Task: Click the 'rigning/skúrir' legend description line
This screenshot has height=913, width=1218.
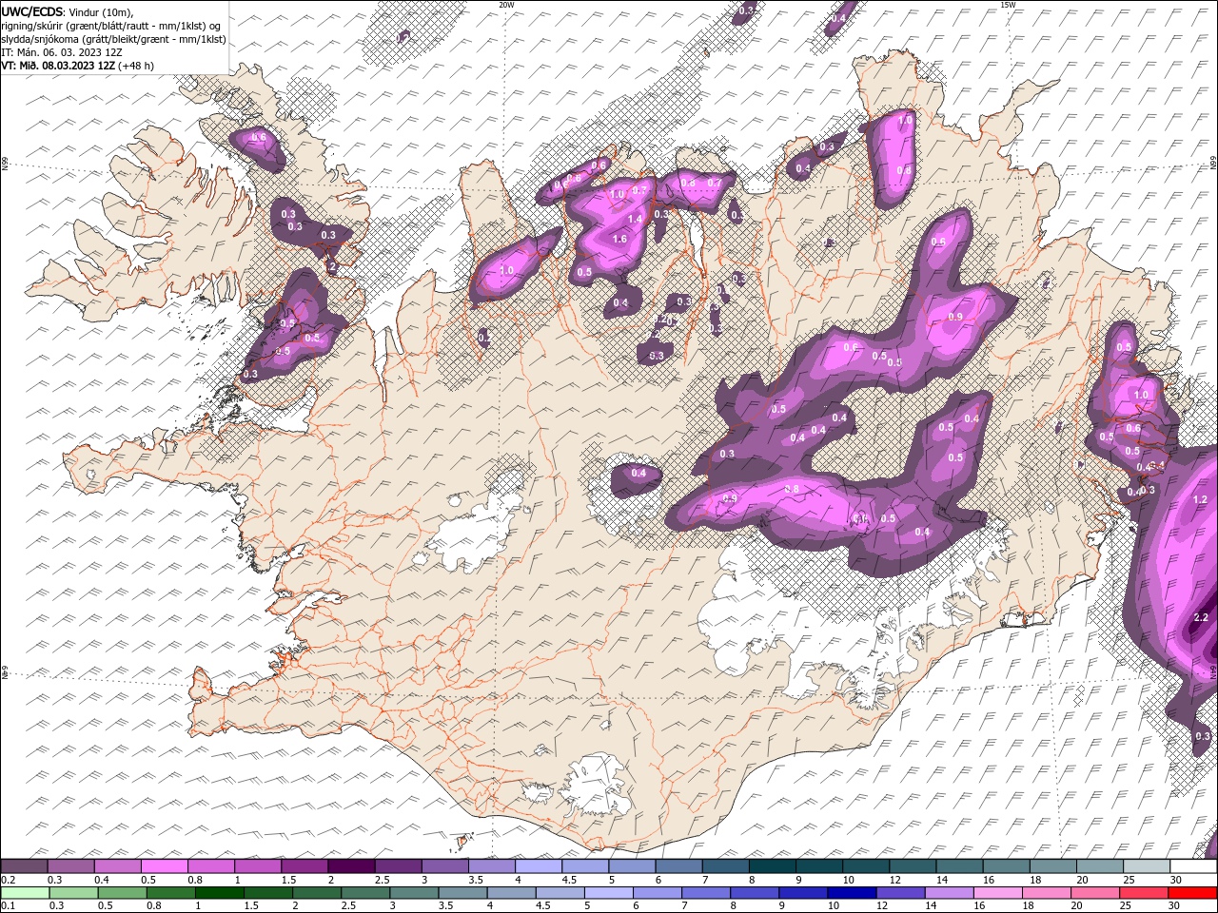Action: coord(110,26)
